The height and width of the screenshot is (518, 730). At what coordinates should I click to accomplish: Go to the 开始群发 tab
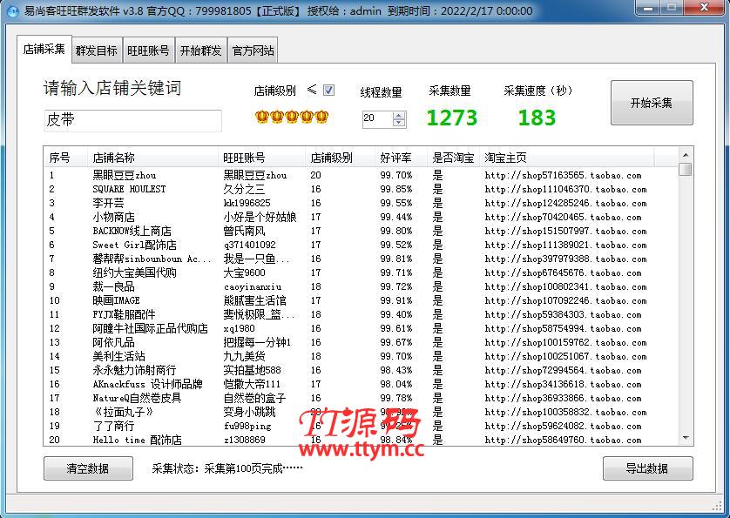click(x=200, y=50)
